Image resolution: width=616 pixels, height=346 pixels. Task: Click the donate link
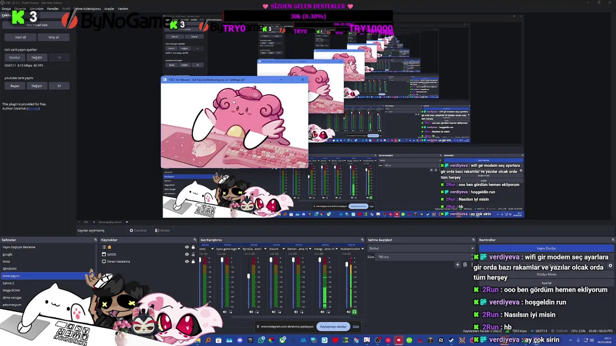33,109
